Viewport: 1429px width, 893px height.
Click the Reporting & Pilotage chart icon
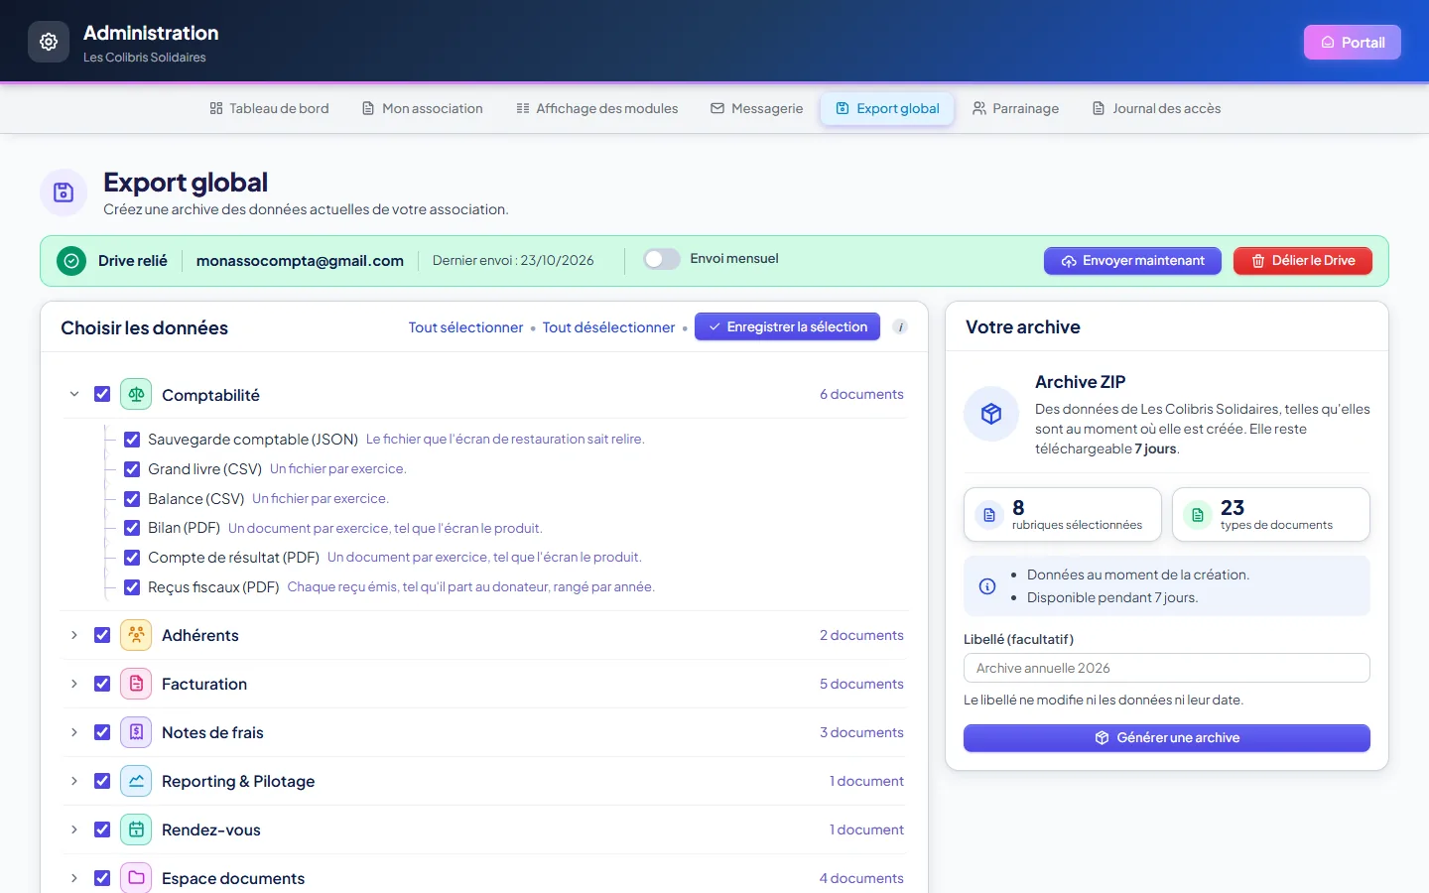pos(136,781)
